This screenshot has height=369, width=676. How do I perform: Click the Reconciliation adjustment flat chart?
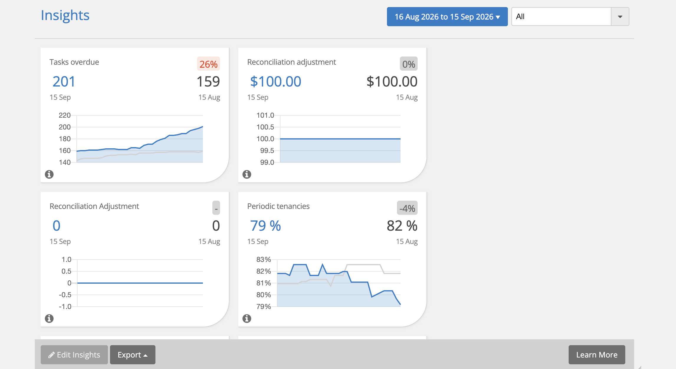click(x=329, y=139)
